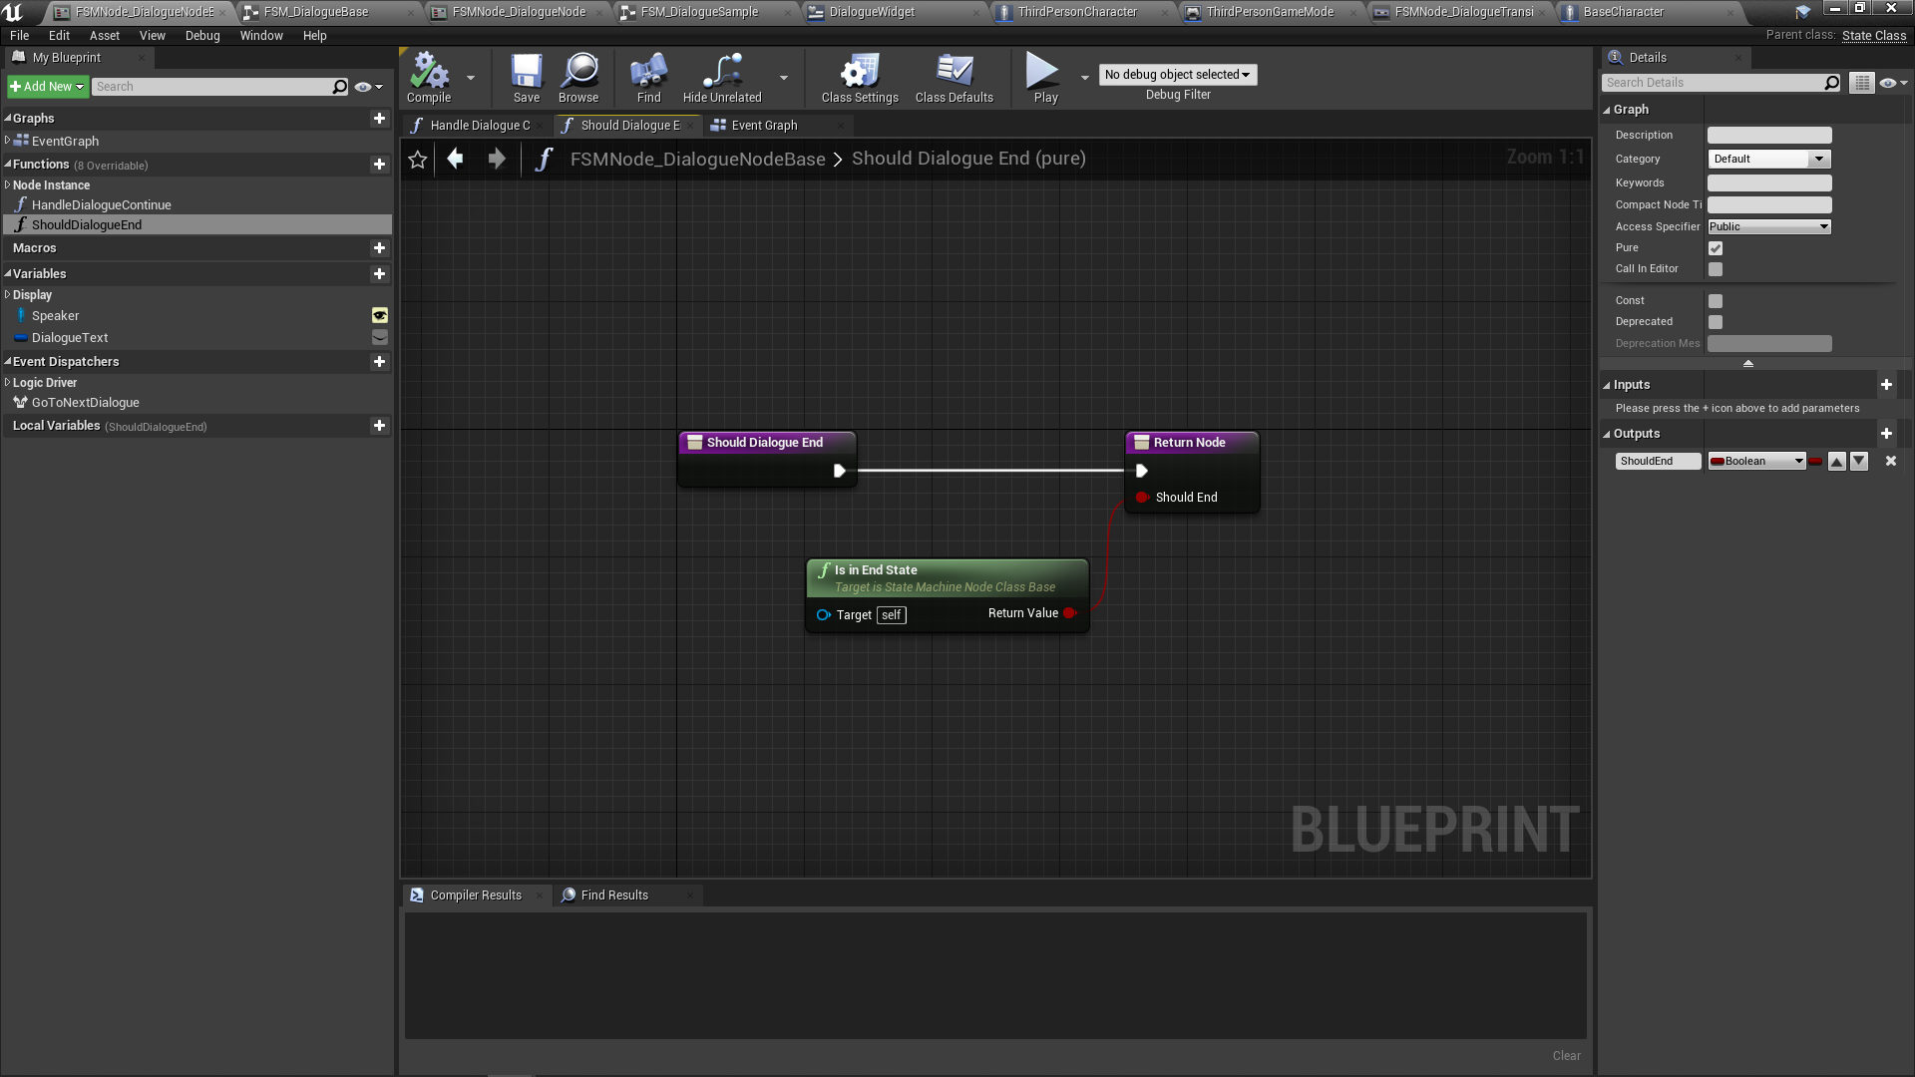This screenshot has width=1915, height=1077.
Task: Open the debug object filter dropdown
Action: click(x=1177, y=75)
